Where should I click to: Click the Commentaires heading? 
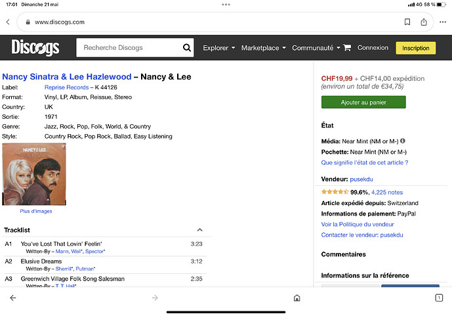coord(343,254)
